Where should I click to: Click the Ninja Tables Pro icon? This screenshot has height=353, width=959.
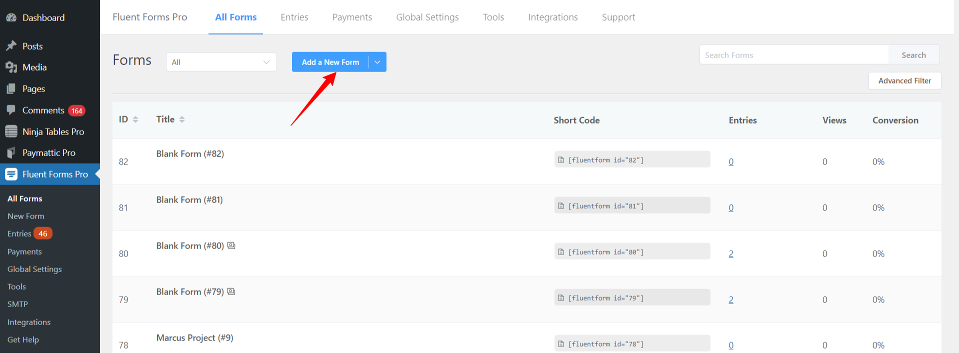pos(11,131)
